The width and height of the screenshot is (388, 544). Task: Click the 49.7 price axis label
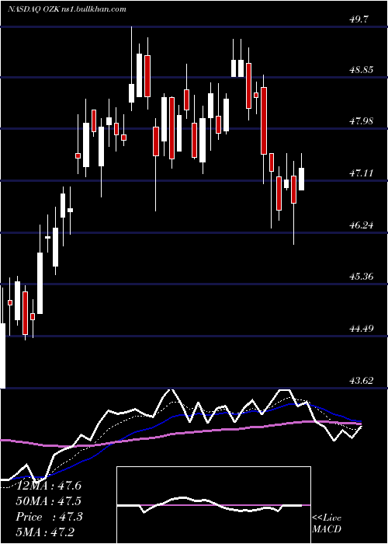tap(359, 19)
